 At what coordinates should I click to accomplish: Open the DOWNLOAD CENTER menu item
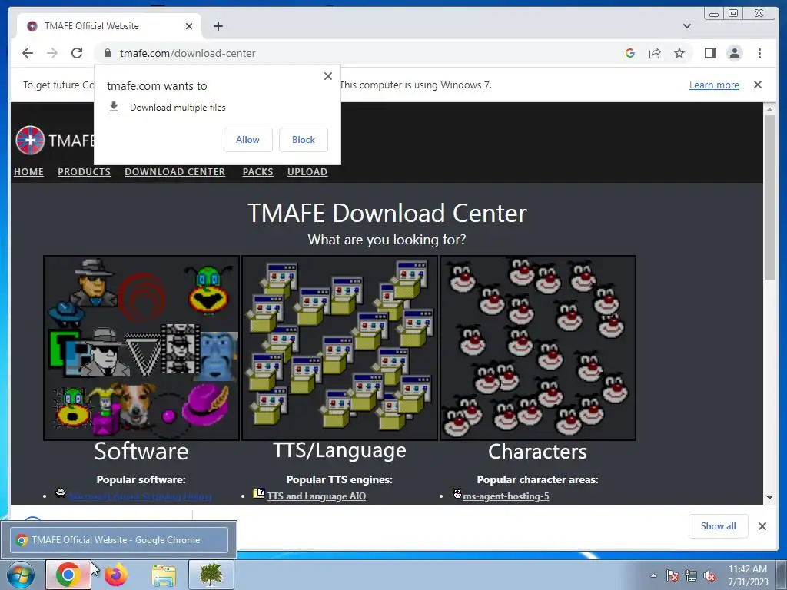[174, 171]
